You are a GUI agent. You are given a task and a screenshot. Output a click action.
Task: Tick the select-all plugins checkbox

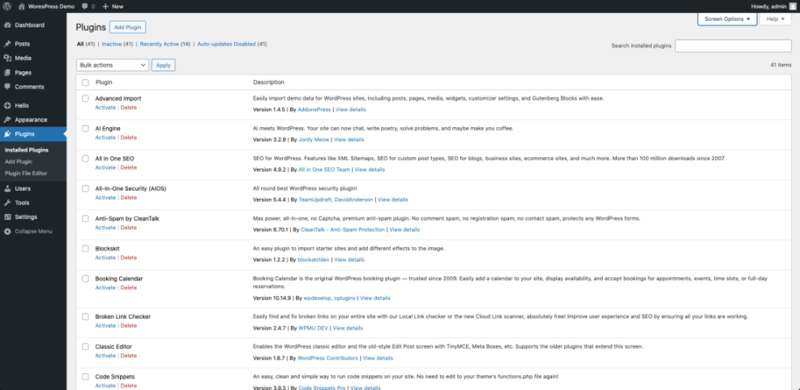click(x=85, y=82)
